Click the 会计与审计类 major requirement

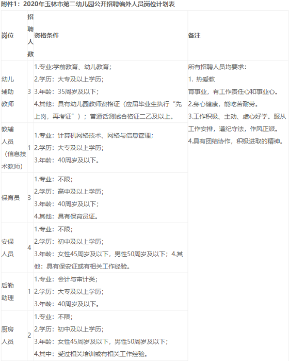(66, 279)
